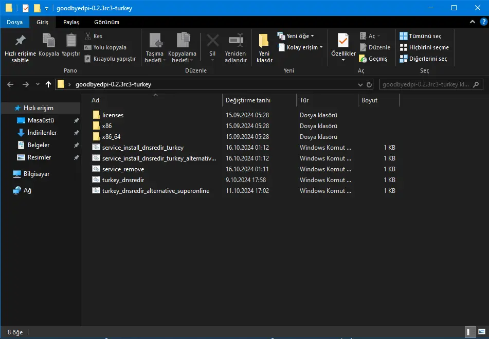This screenshot has height=339, width=489.
Task: Select the service_remove file
Action: point(123,169)
